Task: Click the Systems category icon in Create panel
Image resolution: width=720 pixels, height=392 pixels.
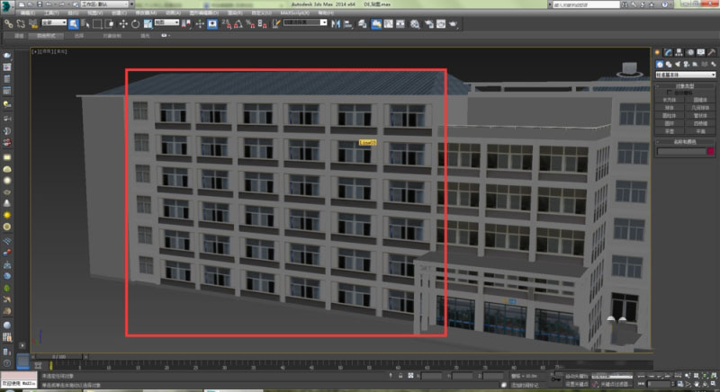Action: (713, 65)
